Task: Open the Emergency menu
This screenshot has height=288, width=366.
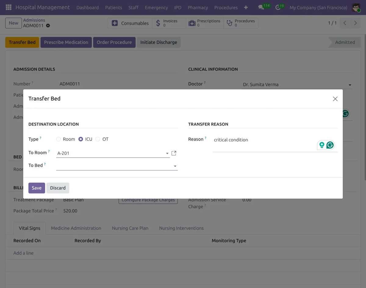Action: (156, 7)
